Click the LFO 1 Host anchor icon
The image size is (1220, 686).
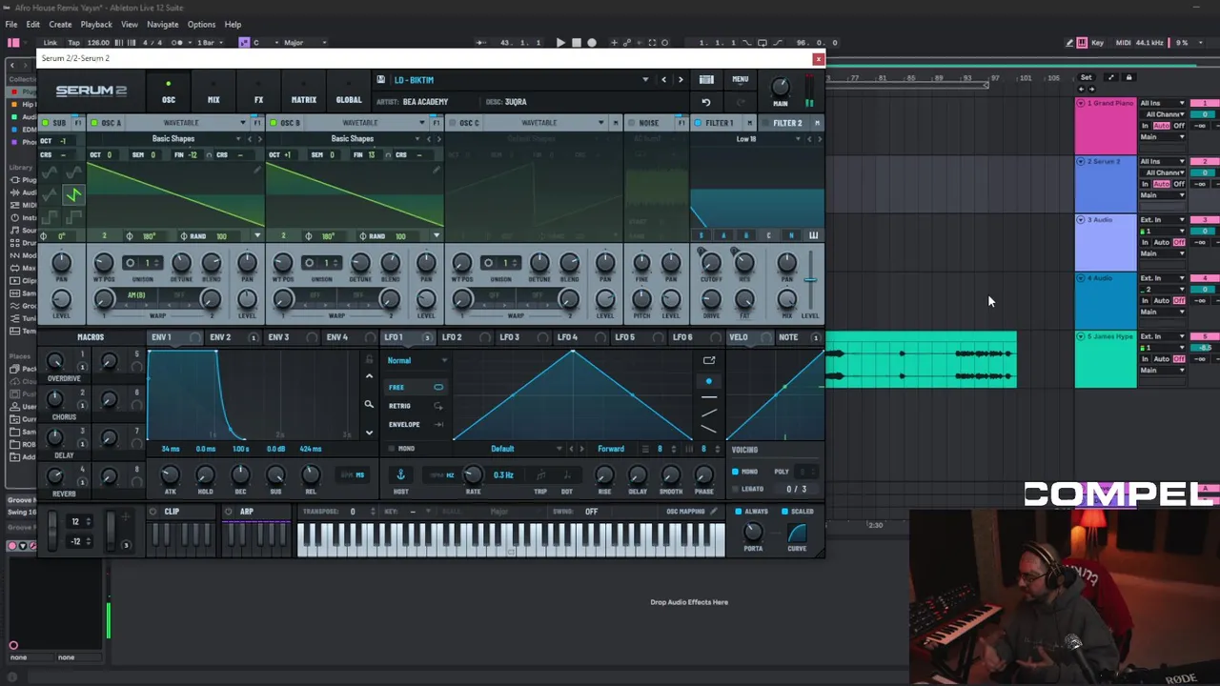pyautogui.click(x=400, y=474)
